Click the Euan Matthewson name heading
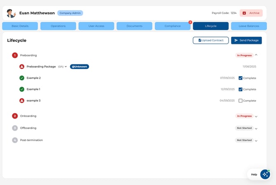The width and height of the screenshot is (276, 185). [x=37, y=13]
